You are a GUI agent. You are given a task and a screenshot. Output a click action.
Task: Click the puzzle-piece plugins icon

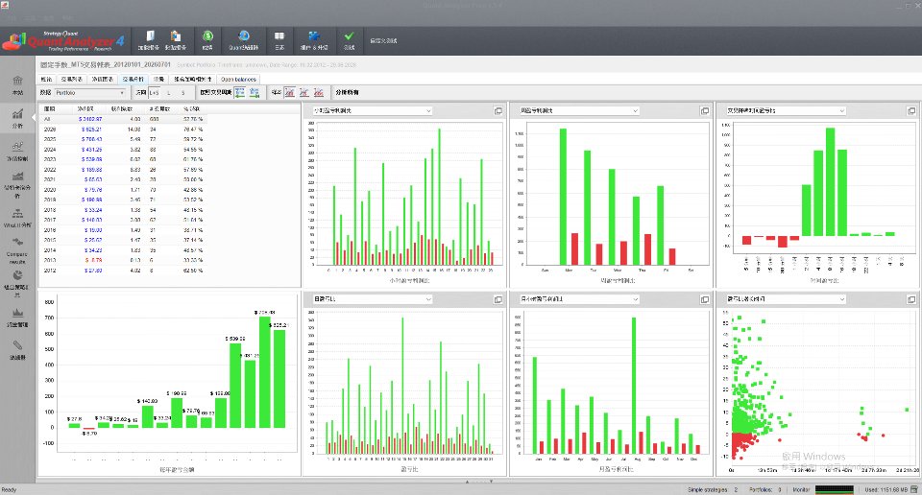[x=314, y=40]
